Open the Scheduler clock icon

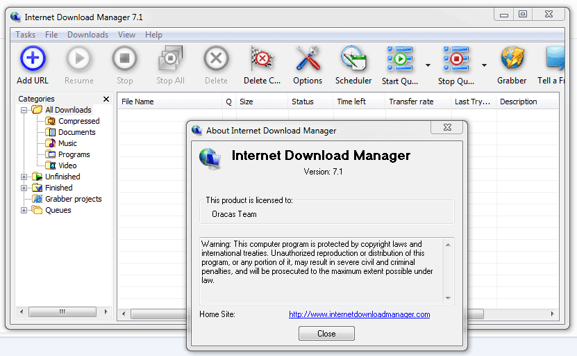click(x=353, y=58)
